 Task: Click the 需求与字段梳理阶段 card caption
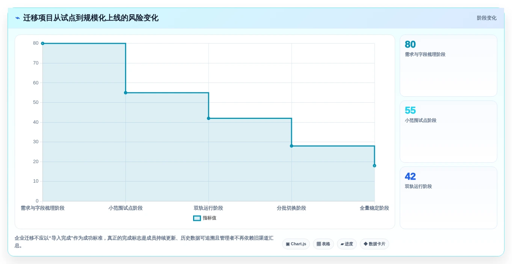[425, 55]
